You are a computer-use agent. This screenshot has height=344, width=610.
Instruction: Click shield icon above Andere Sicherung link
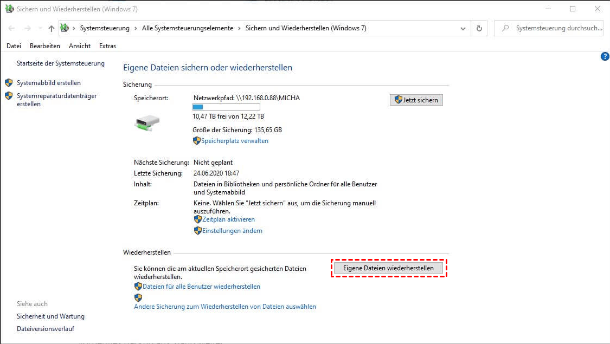click(138, 298)
